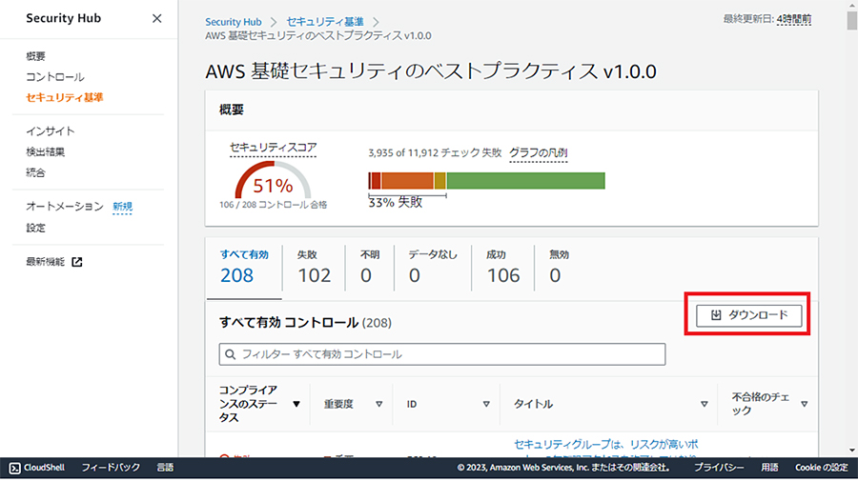Click the 33% 失敗 label under the bar
This screenshot has width=858, height=481.
tap(395, 202)
